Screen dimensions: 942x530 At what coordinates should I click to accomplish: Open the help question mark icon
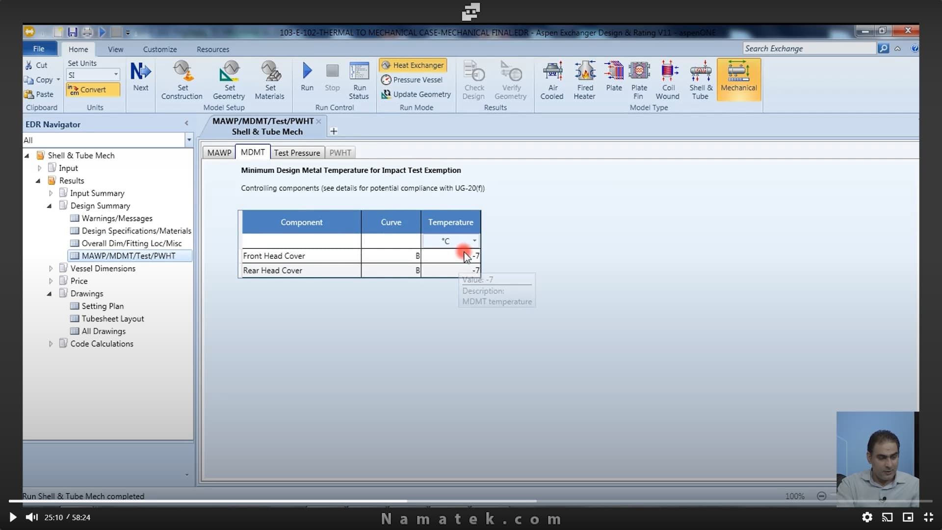915,48
